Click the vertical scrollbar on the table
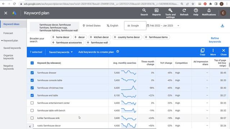Image resolution: width=230 pixels, height=129 pixels. point(229,64)
